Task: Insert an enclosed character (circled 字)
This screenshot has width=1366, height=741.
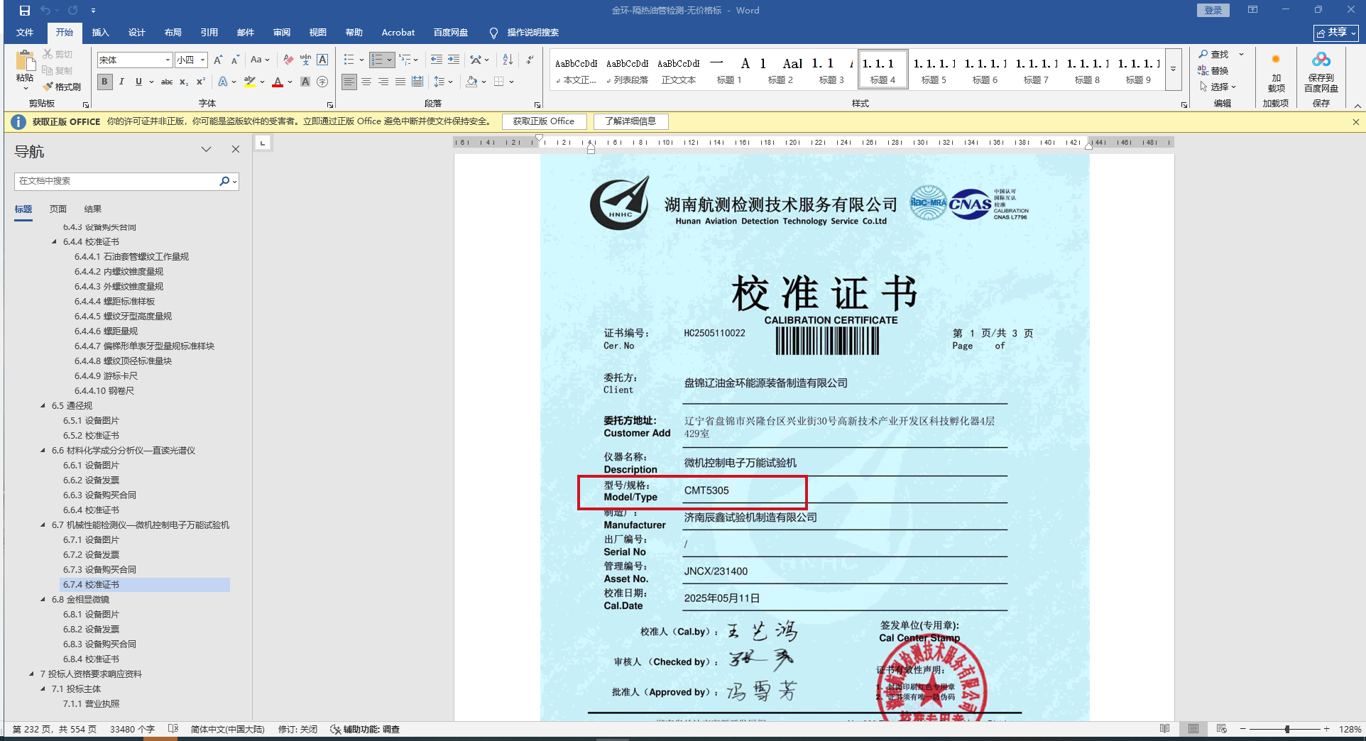Action: tap(322, 82)
